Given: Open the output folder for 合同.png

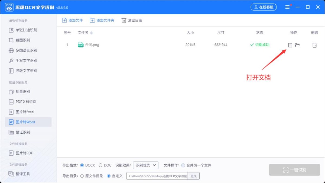Looking at the screenshot, I should 297,45.
